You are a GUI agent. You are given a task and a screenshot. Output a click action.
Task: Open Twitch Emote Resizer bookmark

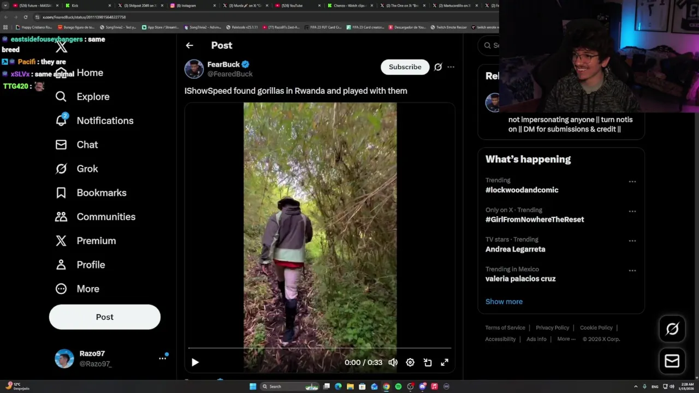click(x=448, y=27)
